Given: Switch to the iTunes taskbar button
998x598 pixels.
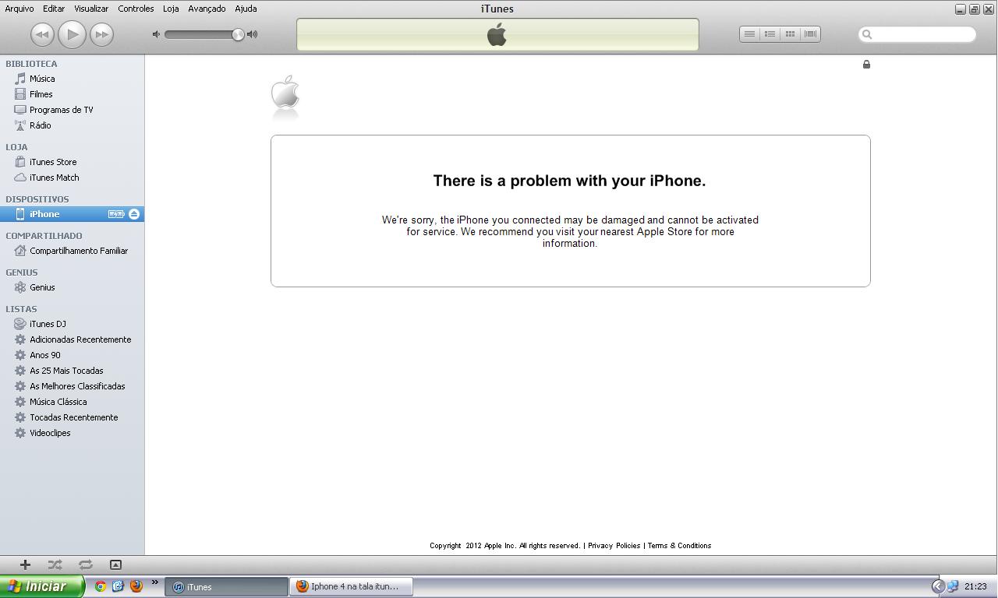Looking at the screenshot, I should (x=226, y=587).
